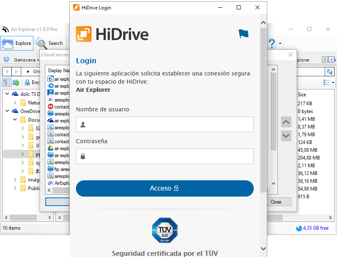Click the blue Acceso login button
The image size is (337, 257).
click(165, 188)
